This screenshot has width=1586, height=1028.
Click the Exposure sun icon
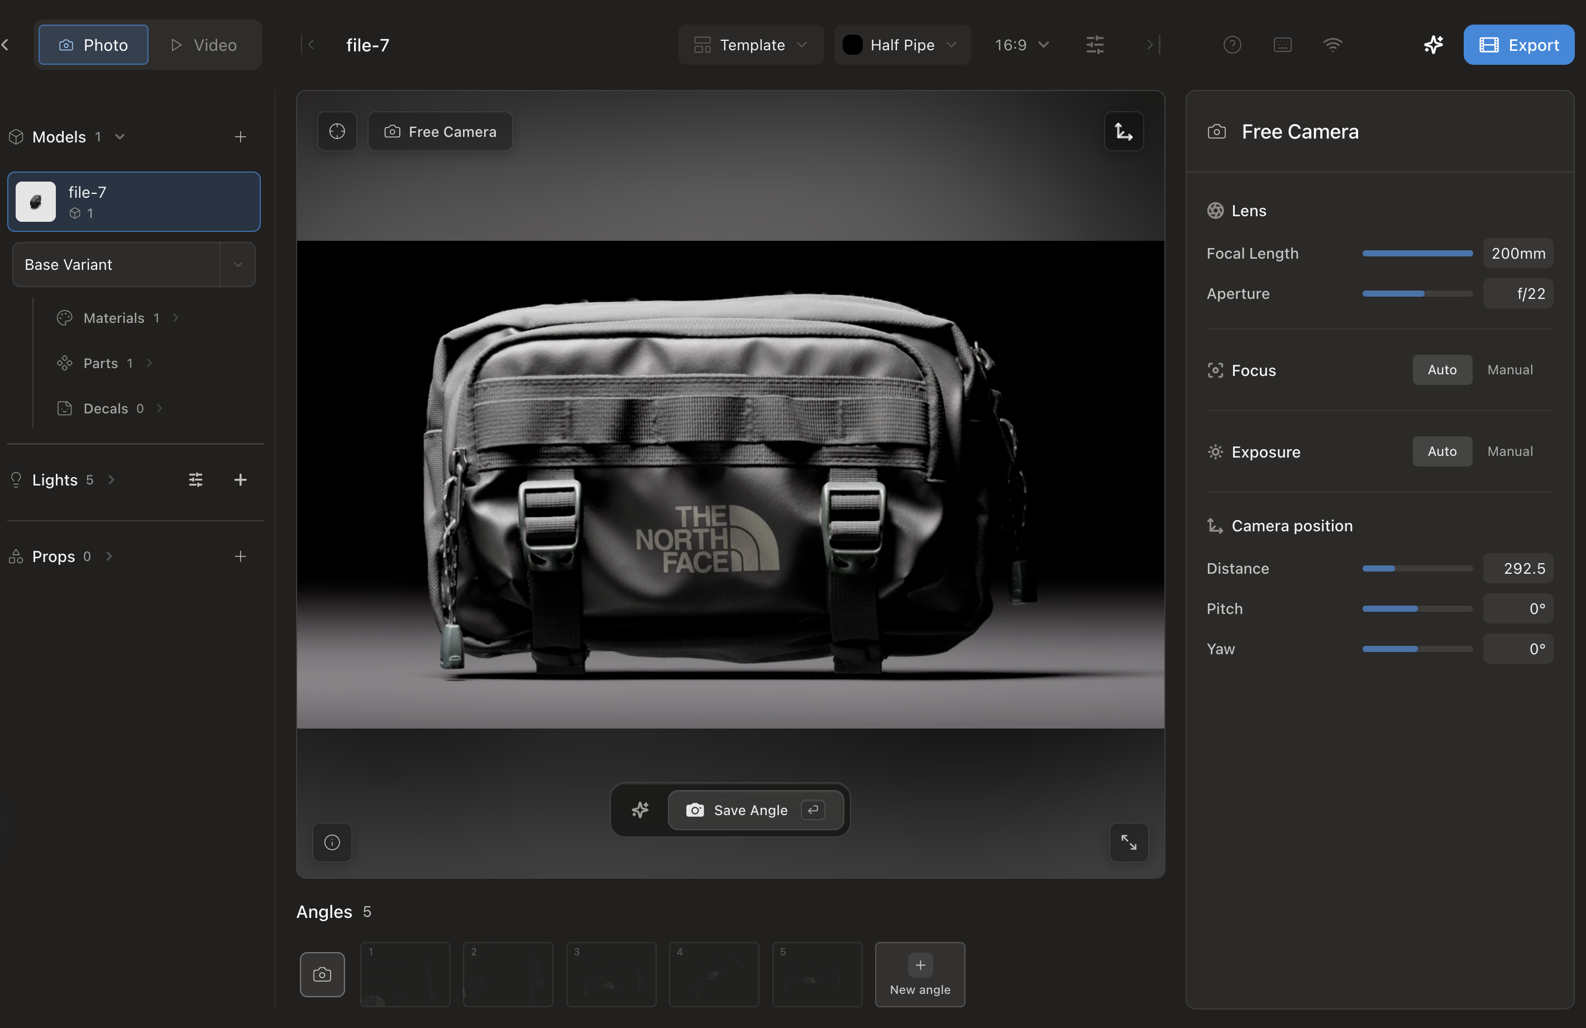(x=1215, y=452)
